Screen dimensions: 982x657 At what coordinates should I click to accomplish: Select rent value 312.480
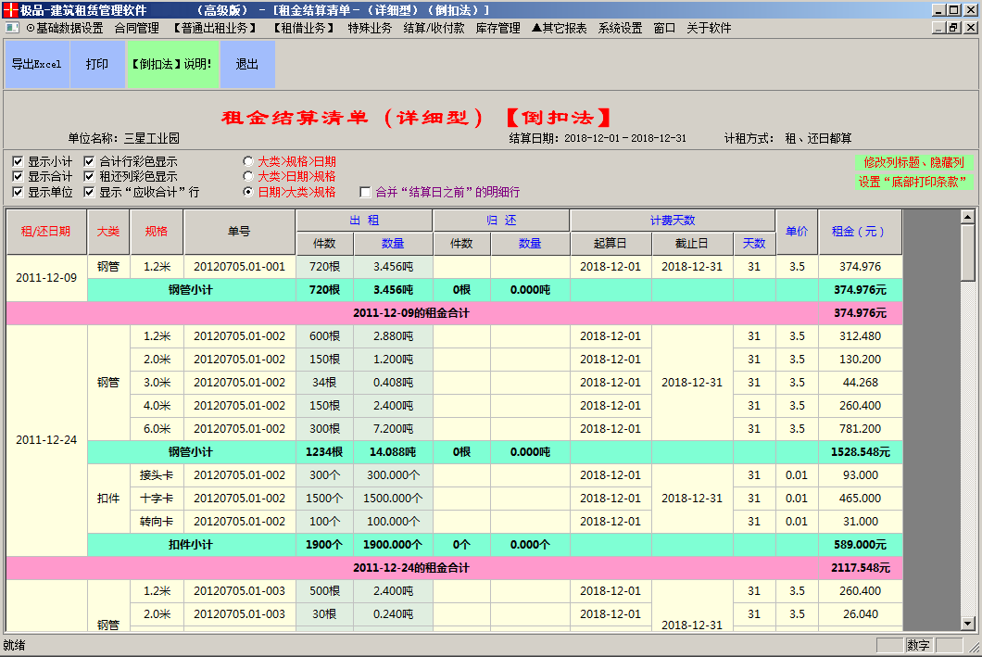860,336
